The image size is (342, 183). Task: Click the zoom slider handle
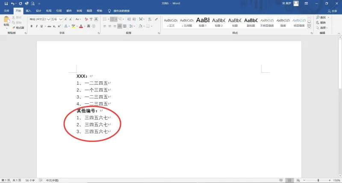click(318, 180)
